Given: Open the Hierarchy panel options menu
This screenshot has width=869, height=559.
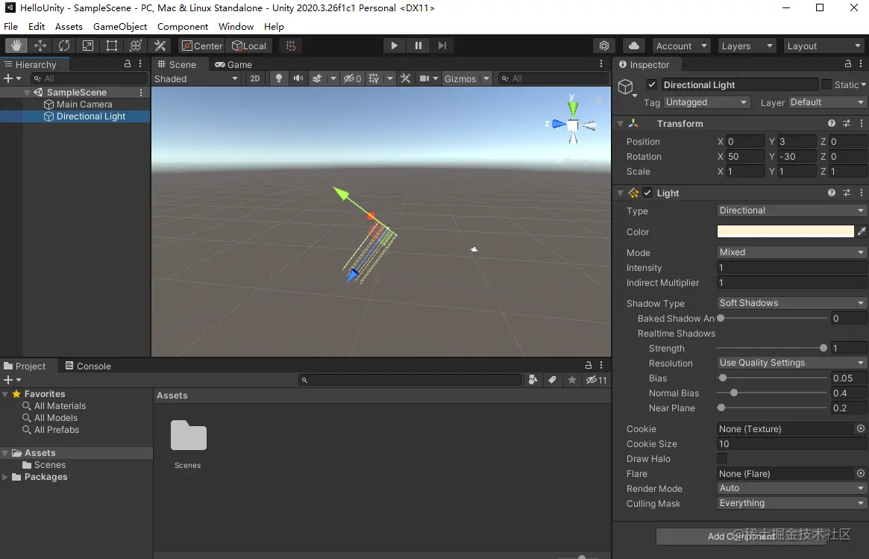Looking at the screenshot, I should tap(140, 63).
